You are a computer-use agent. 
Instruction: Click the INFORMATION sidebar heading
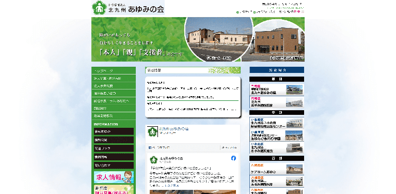[106, 124]
